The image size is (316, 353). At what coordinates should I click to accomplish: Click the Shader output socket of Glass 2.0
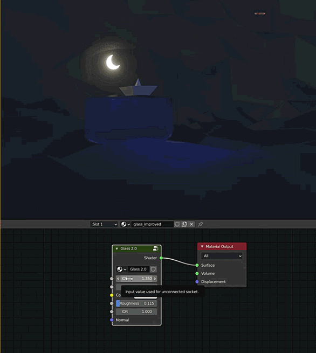click(161, 258)
